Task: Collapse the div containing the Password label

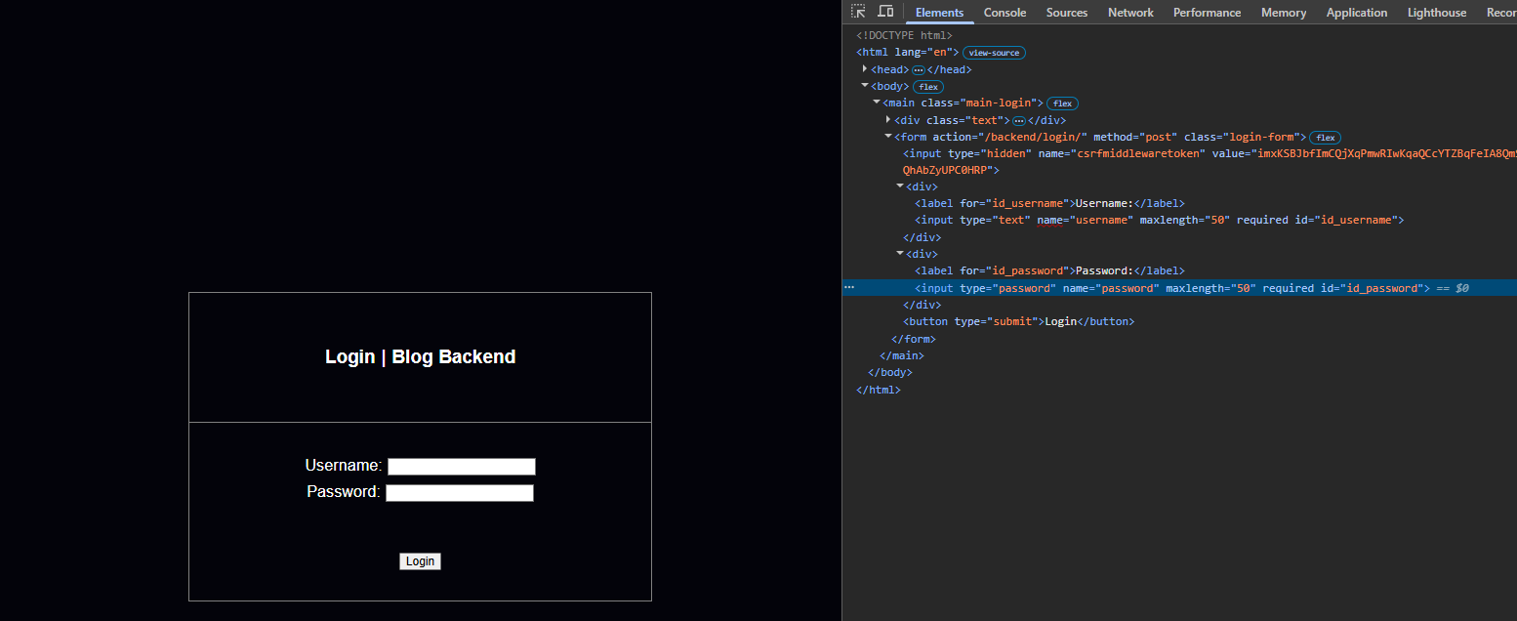Action: click(x=900, y=254)
